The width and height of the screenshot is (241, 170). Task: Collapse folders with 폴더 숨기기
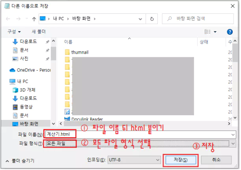click(x=20, y=161)
